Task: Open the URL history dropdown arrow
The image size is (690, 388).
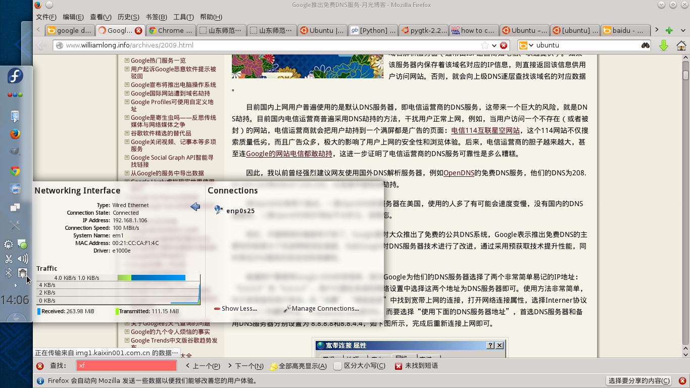Action: tap(495, 45)
